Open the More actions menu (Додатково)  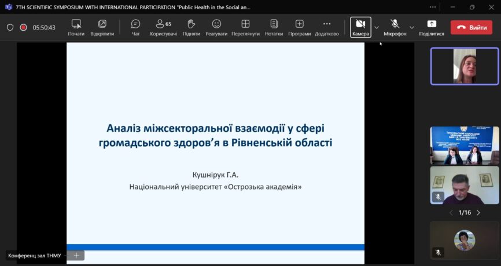326,27
